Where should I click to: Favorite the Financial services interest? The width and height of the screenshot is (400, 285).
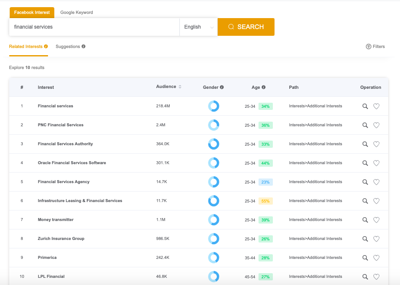click(x=376, y=106)
